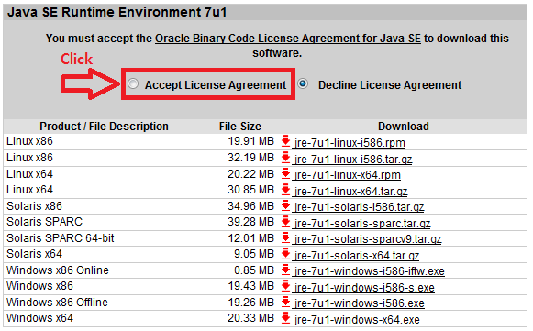
Task: Select the Windows x86 Offline description cell
Action: pos(57,302)
